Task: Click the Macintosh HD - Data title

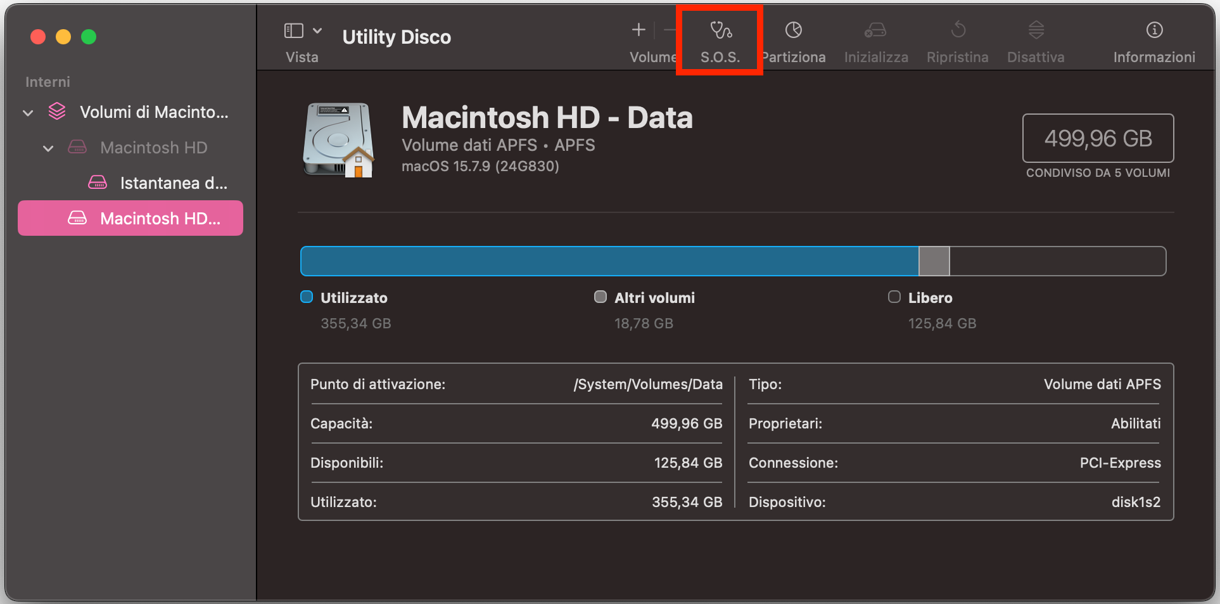Action: pos(547,117)
